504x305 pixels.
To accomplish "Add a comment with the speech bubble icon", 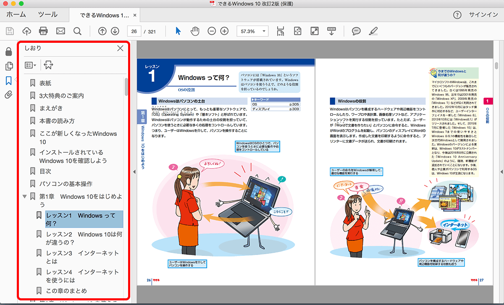I will pyautogui.click(x=356, y=31).
